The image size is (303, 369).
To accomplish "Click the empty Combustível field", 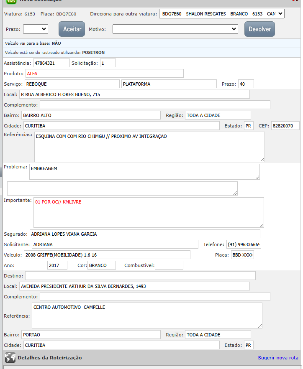I will pos(169,265).
